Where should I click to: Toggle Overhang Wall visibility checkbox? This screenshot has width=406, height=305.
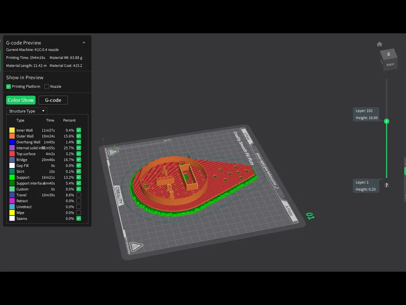[x=78, y=142]
